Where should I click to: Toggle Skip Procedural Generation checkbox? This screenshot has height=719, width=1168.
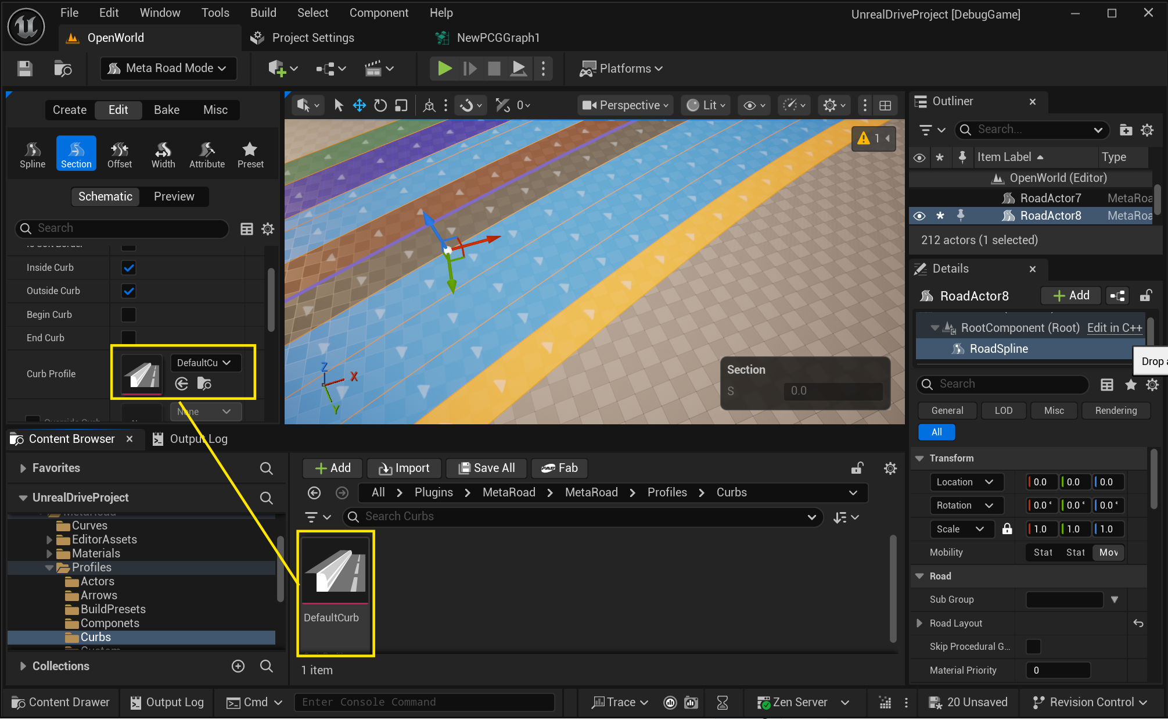tap(1033, 646)
